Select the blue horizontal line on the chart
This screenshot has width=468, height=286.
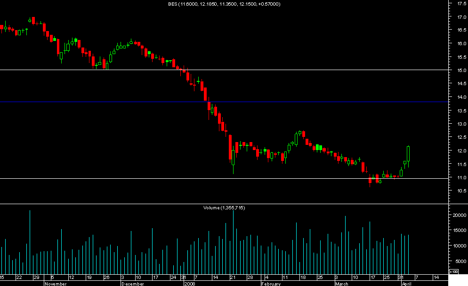click(x=224, y=102)
